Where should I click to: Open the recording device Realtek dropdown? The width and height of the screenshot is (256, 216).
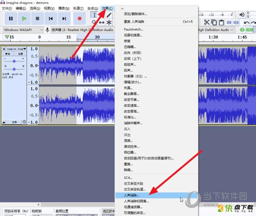click(83, 30)
